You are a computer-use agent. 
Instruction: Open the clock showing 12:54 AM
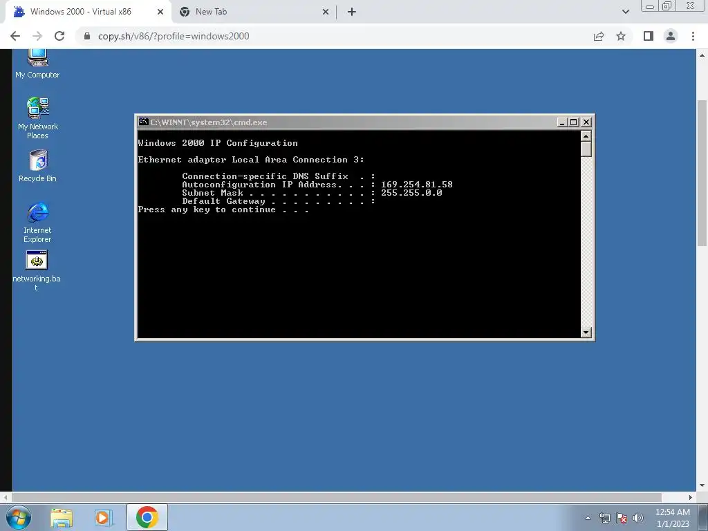(672, 517)
